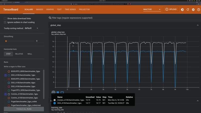Set horizontal axis to WALL

click(x=30, y=54)
